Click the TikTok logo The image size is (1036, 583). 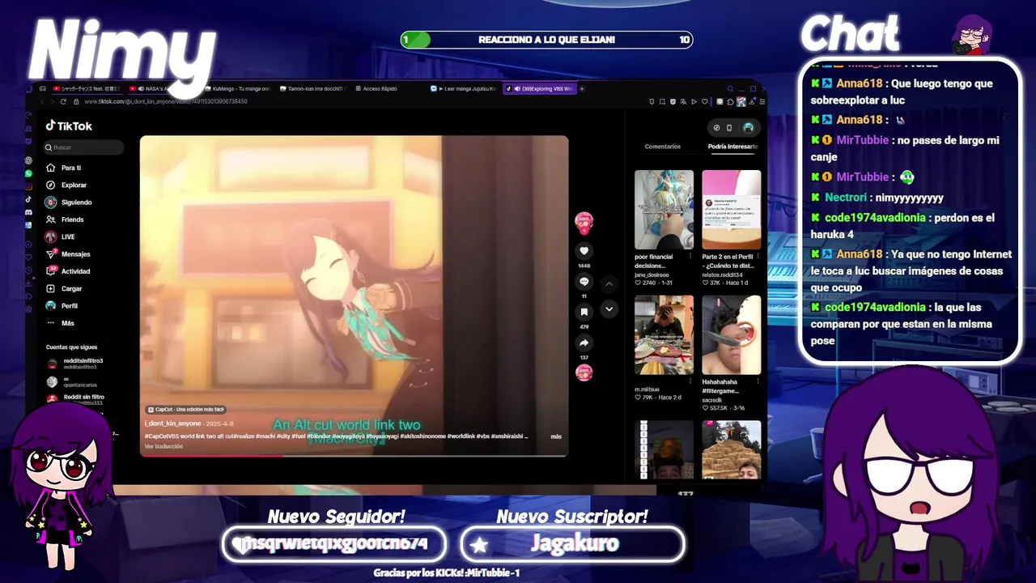(x=69, y=126)
